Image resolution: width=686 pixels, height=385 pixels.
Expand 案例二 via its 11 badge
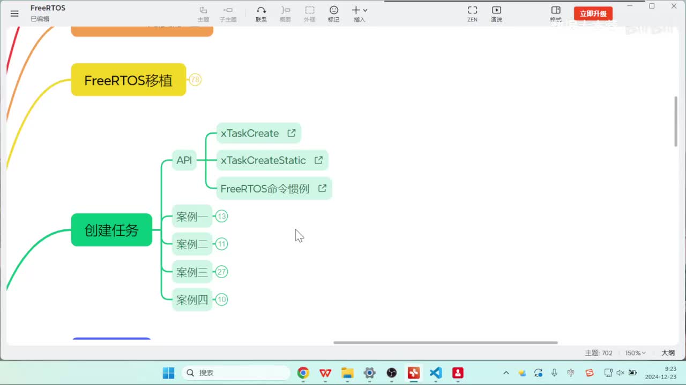(221, 244)
